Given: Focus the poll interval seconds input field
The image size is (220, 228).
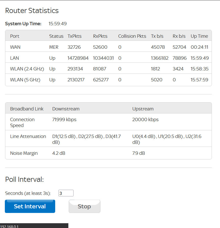Looking at the screenshot, I should pyautogui.click(x=66, y=193).
